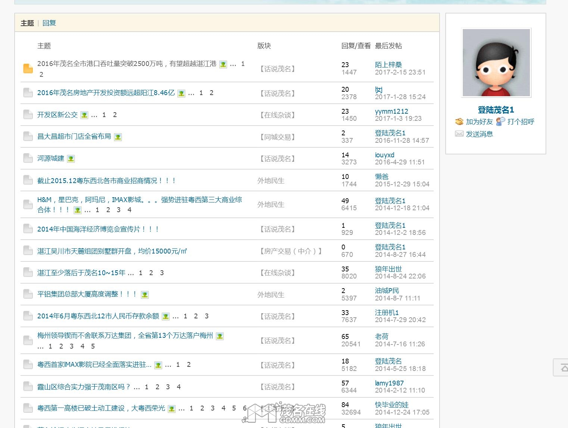The width and height of the screenshot is (568, 428).
Task: Click 加为好友 link
Action: (x=479, y=122)
